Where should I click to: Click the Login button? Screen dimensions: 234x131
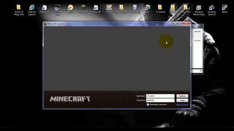pyautogui.click(x=182, y=100)
